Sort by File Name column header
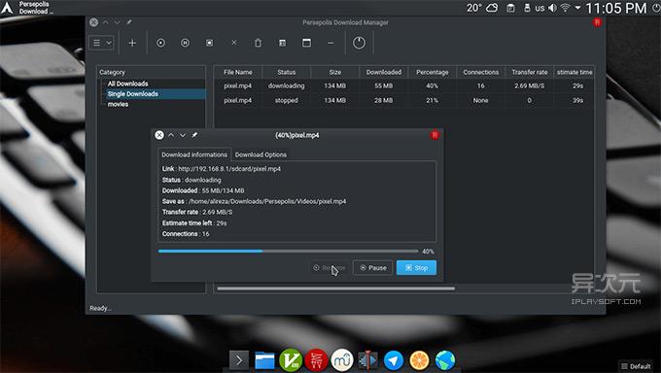The width and height of the screenshot is (661, 373). coord(238,72)
